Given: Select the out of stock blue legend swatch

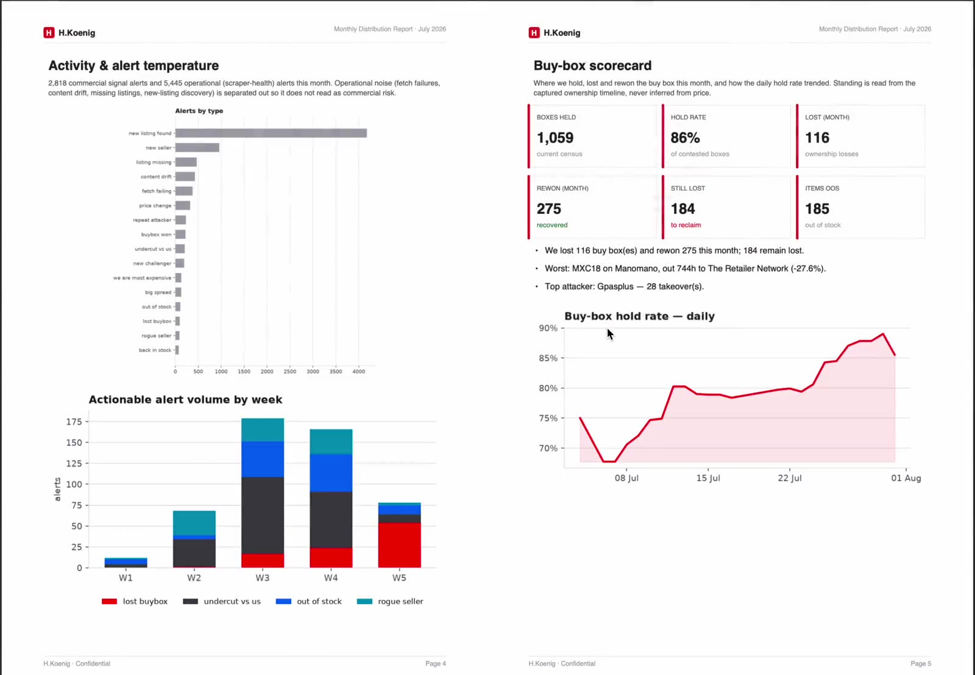Looking at the screenshot, I should pos(283,601).
